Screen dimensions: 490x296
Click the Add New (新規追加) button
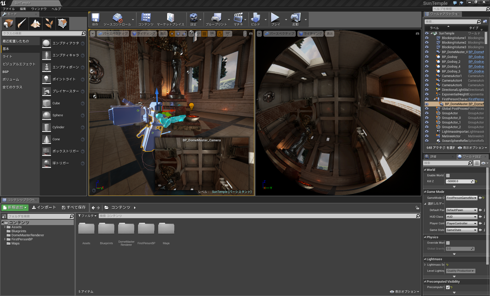tap(15, 208)
